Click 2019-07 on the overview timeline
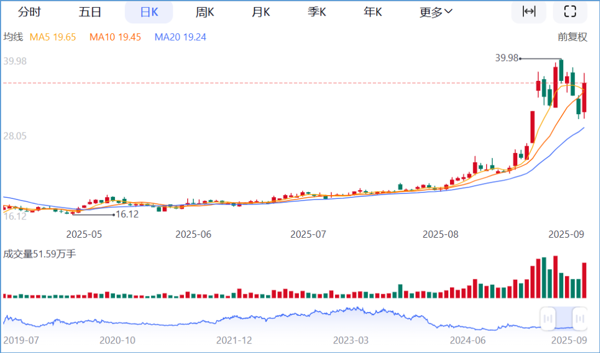 [21, 340]
